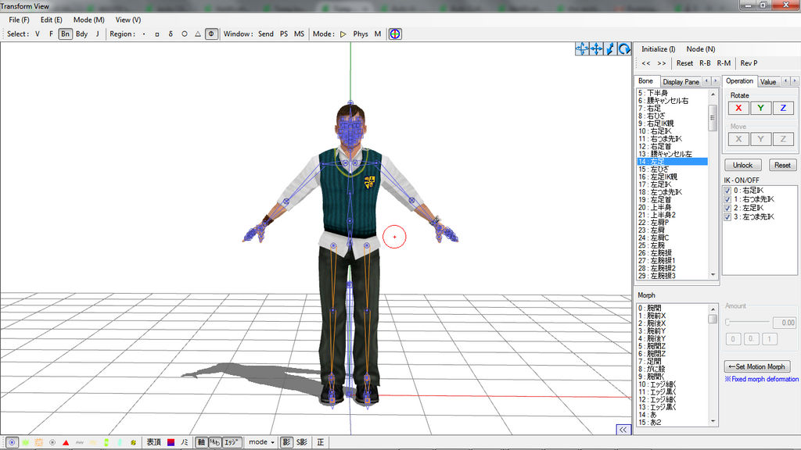
Task: Toggle IK checkbox 3 左つま先IK
Action: pos(728,217)
